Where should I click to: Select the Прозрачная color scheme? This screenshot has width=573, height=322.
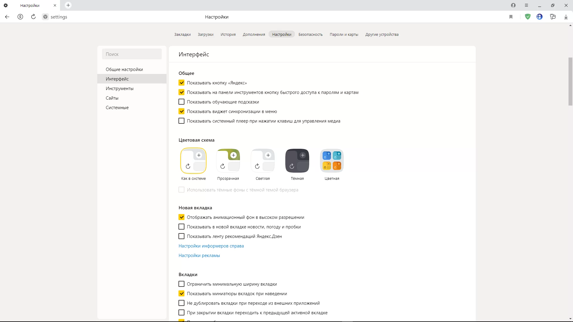(x=228, y=161)
